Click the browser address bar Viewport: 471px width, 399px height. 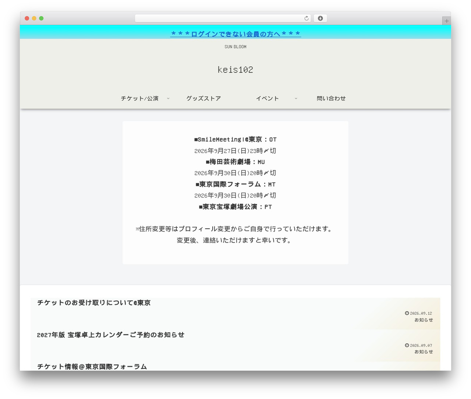click(x=223, y=18)
